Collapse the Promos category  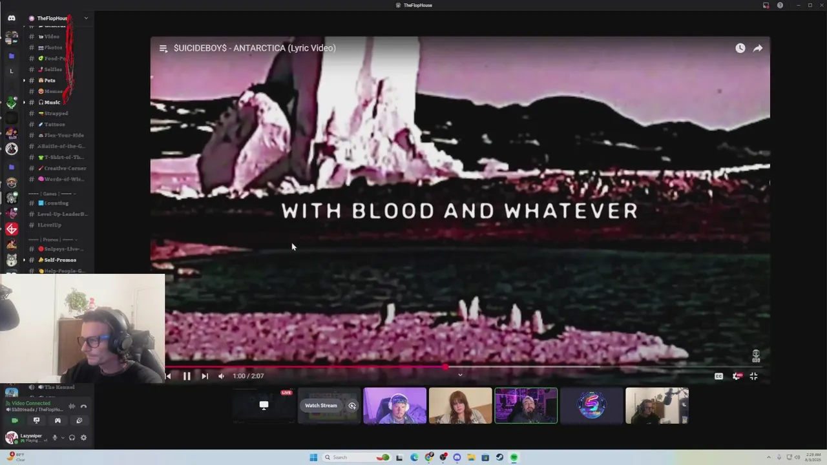(x=52, y=240)
